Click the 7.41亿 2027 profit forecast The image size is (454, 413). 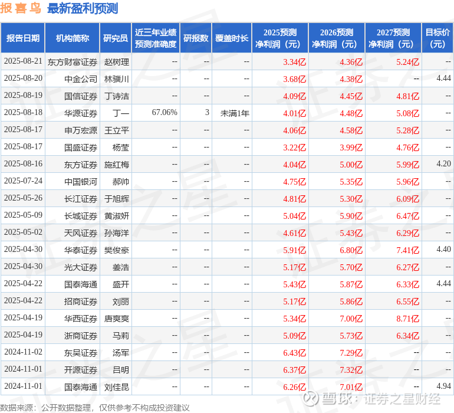point(407,250)
